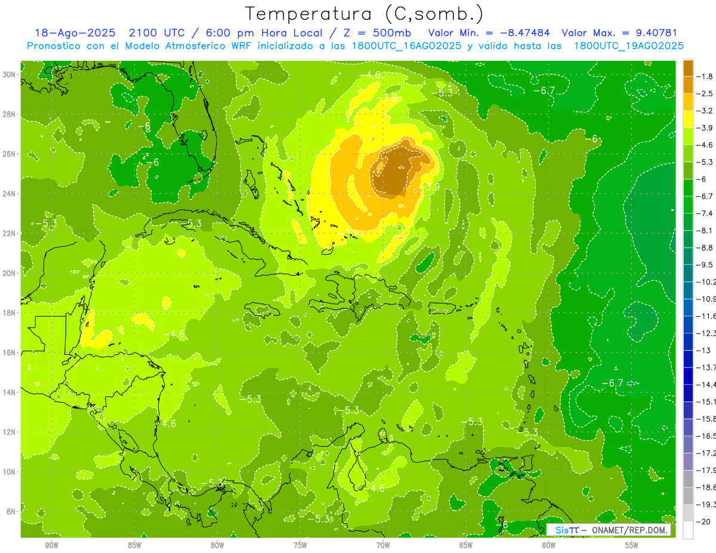Image resolution: width=716 pixels, height=553 pixels.
Task: Pick the white bottom swatch below -20
Action: point(688,530)
